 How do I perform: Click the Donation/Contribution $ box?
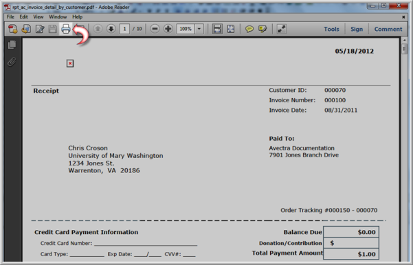tap(351, 243)
